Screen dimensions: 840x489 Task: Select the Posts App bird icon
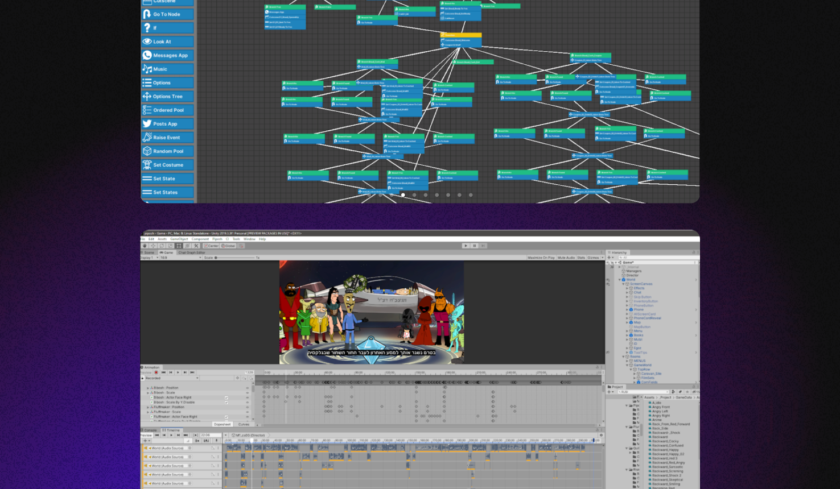tap(147, 123)
